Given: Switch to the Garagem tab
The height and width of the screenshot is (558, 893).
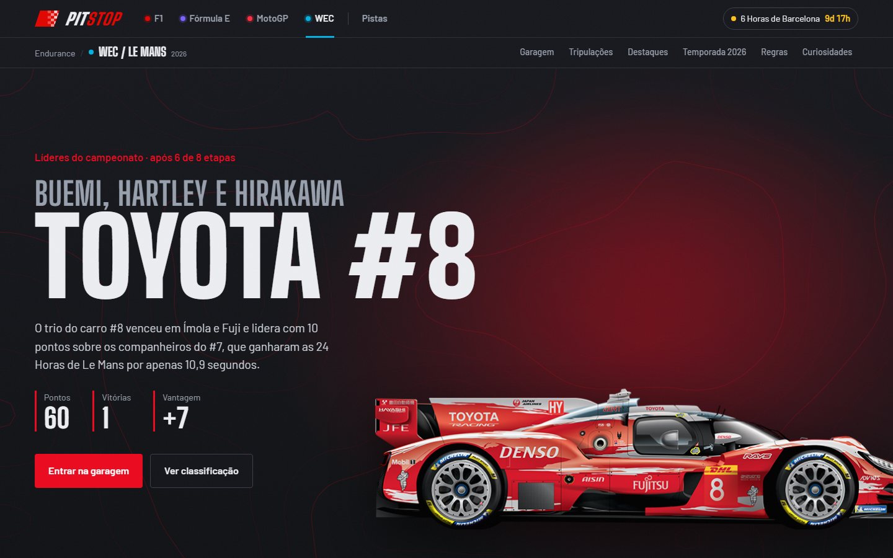Looking at the screenshot, I should 537,52.
